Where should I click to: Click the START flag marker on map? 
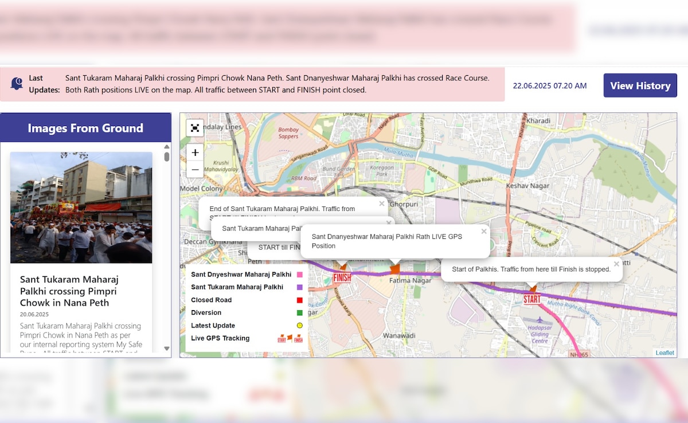tap(531, 296)
